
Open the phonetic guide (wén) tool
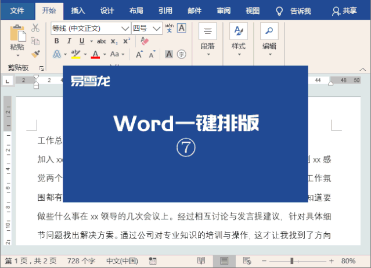[169, 28]
